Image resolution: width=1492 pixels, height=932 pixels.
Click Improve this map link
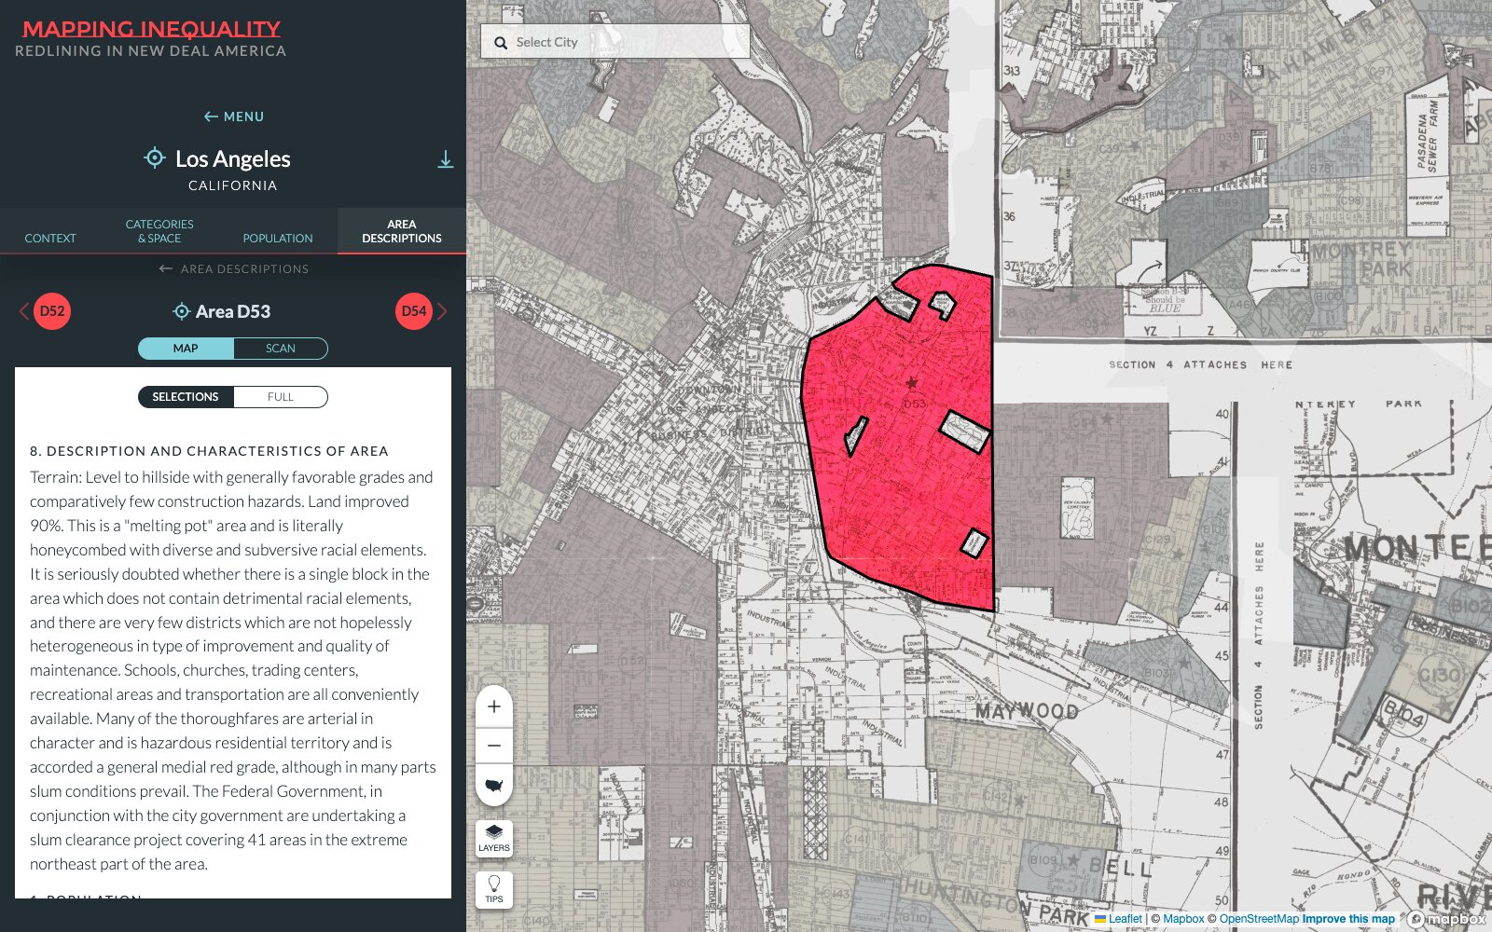[x=1348, y=919]
